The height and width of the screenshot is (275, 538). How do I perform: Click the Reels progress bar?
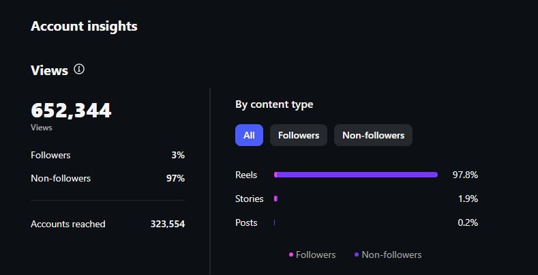(355, 175)
